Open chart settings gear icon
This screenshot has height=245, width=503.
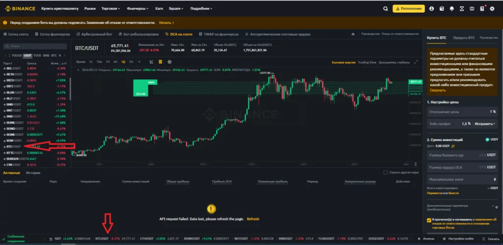pos(169,62)
